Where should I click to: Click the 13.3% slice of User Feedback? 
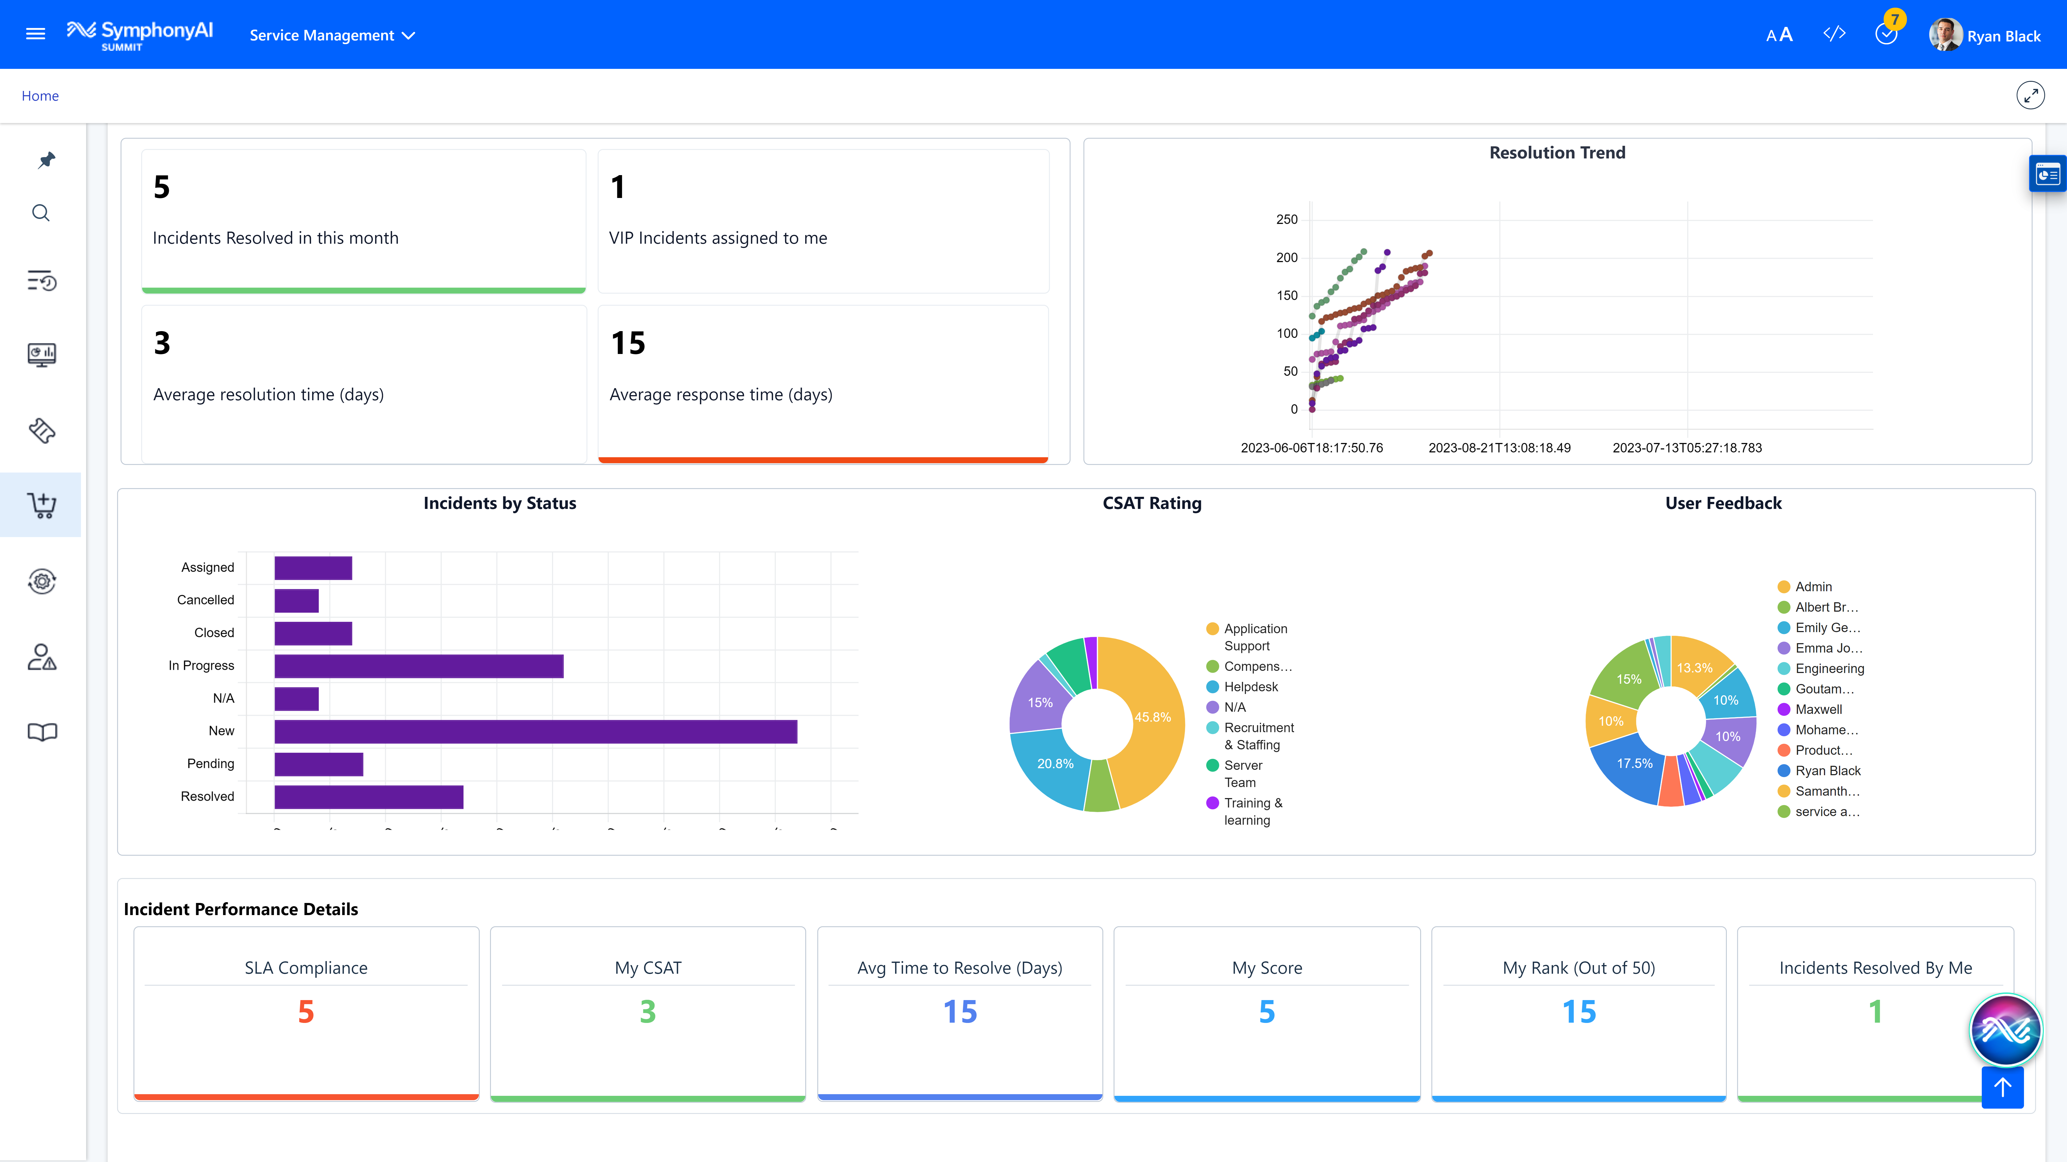coord(1695,668)
